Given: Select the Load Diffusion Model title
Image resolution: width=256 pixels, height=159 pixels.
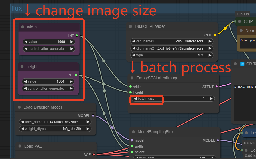Looking at the screenshot, I should click(x=43, y=107).
